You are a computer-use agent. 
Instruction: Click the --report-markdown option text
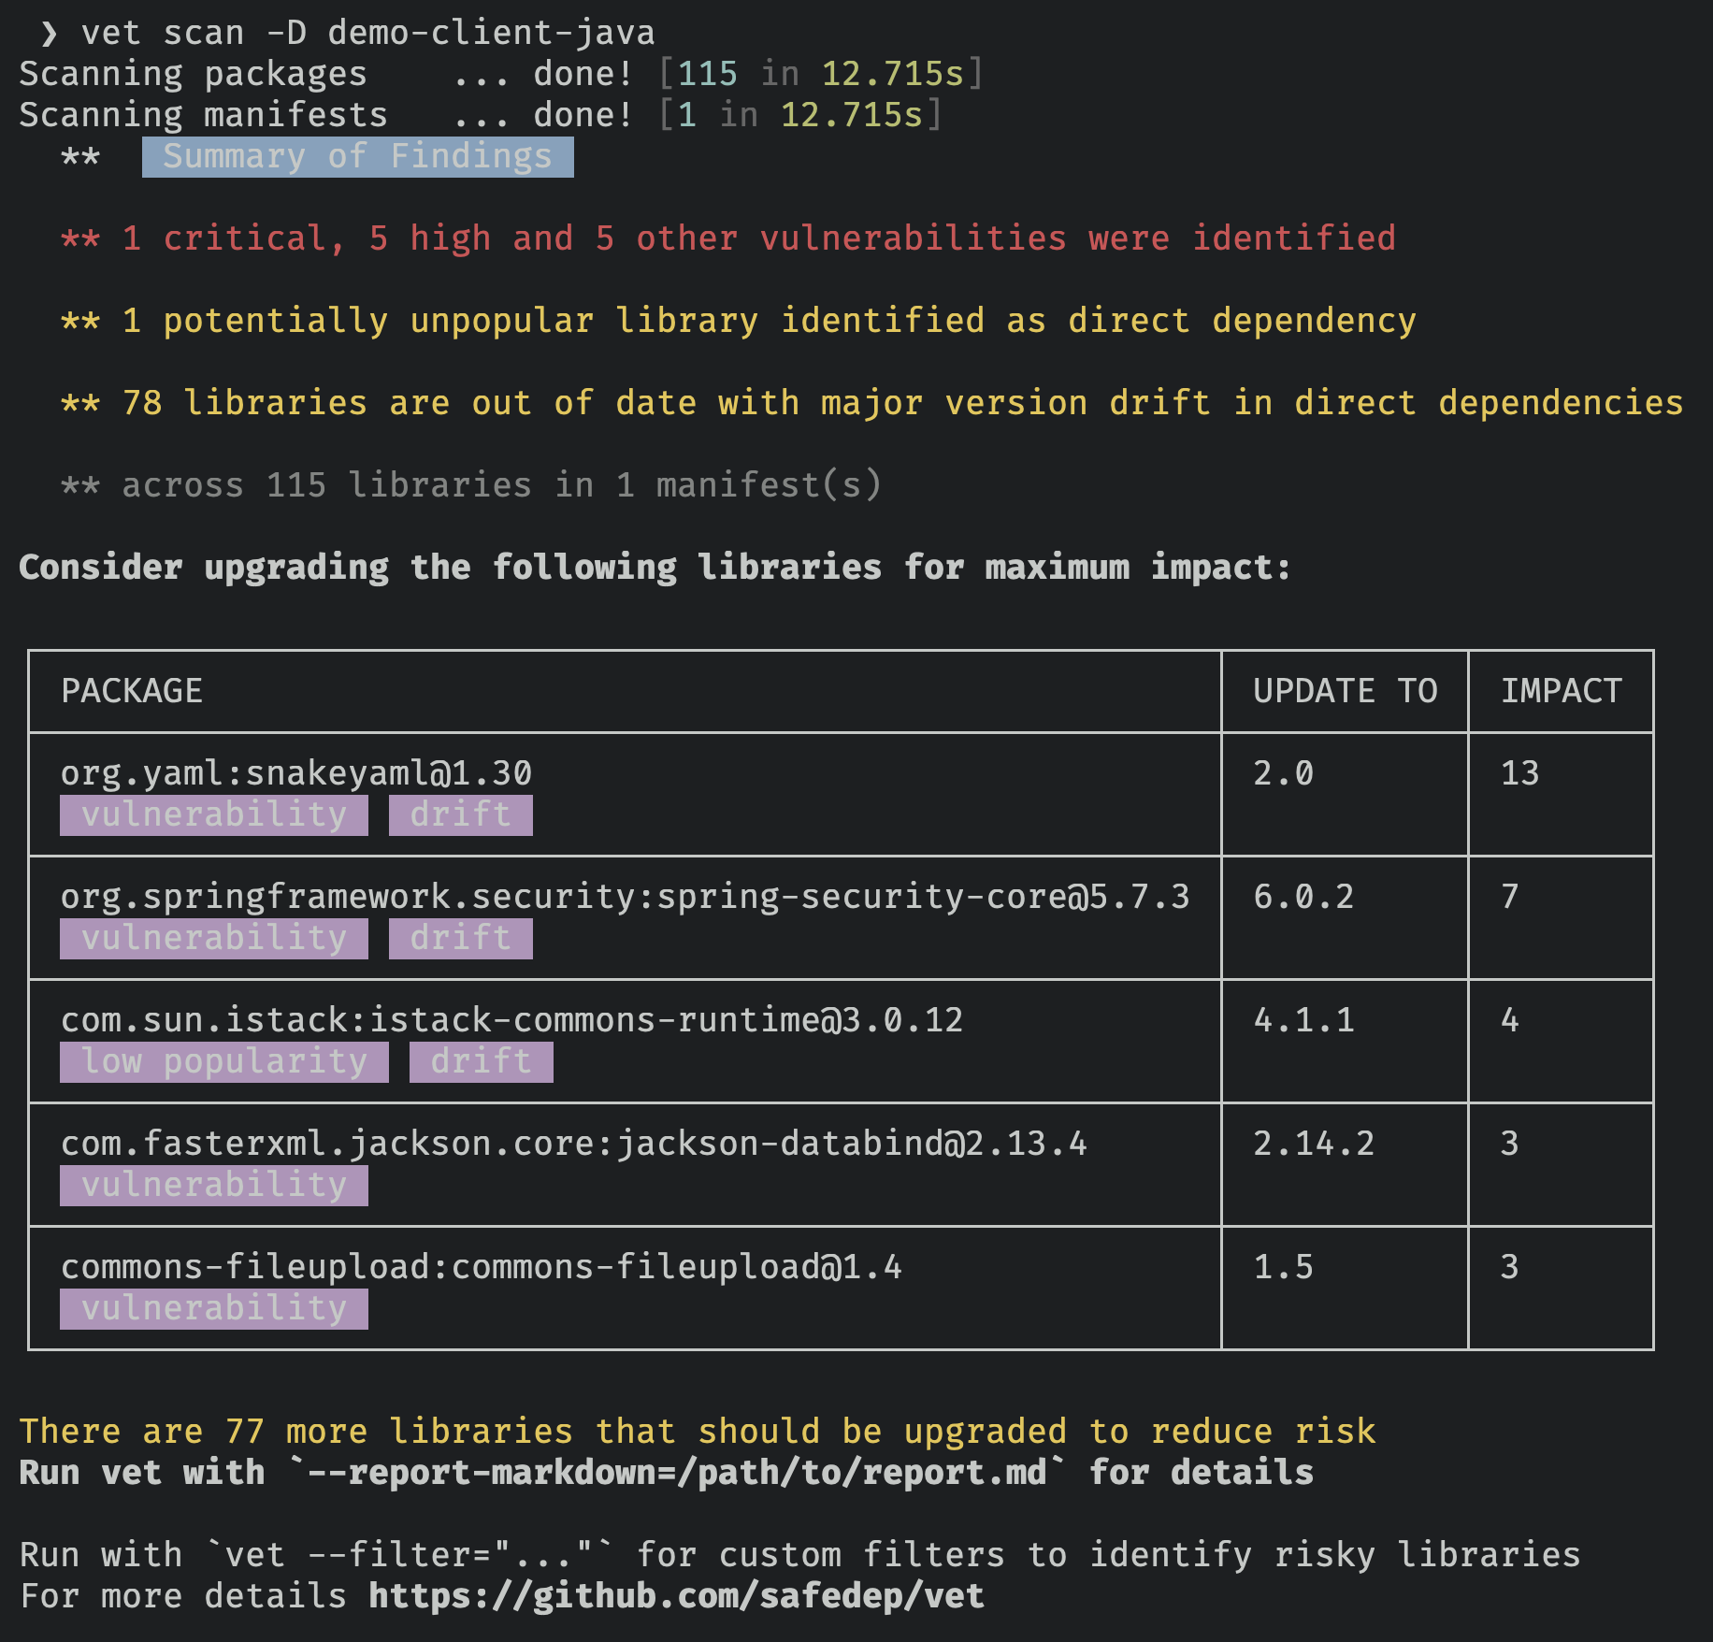[677, 1472]
